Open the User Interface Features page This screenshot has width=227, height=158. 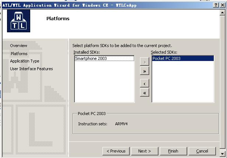tap(31, 69)
